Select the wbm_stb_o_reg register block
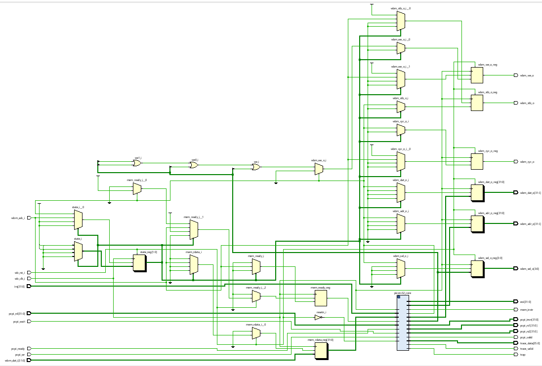The width and height of the screenshot is (542, 366). pyautogui.click(x=477, y=103)
